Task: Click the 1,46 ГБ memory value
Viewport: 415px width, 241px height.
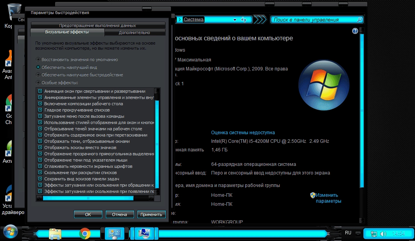Action: click(x=219, y=150)
